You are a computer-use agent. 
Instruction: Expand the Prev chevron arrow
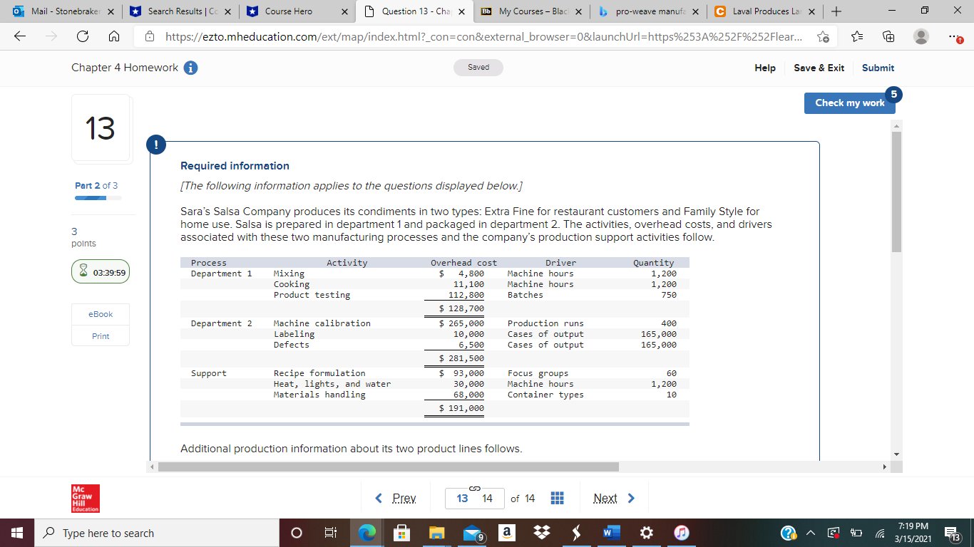(379, 498)
